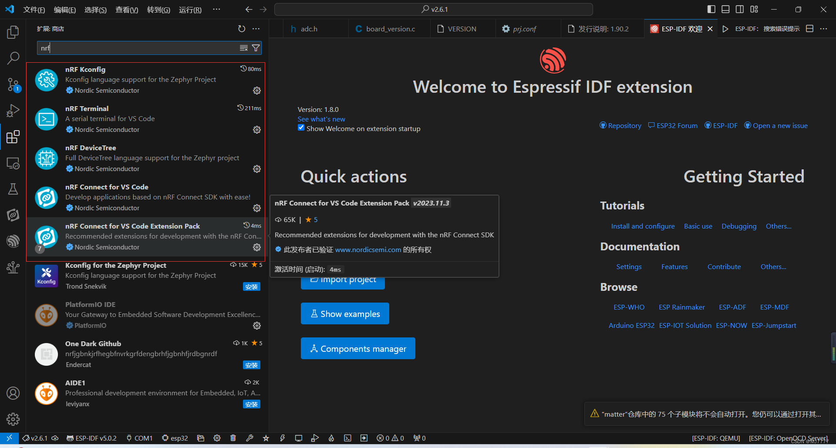Select flash method via the star icon
This screenshot has height=448, width=836.
coord(266,438)
